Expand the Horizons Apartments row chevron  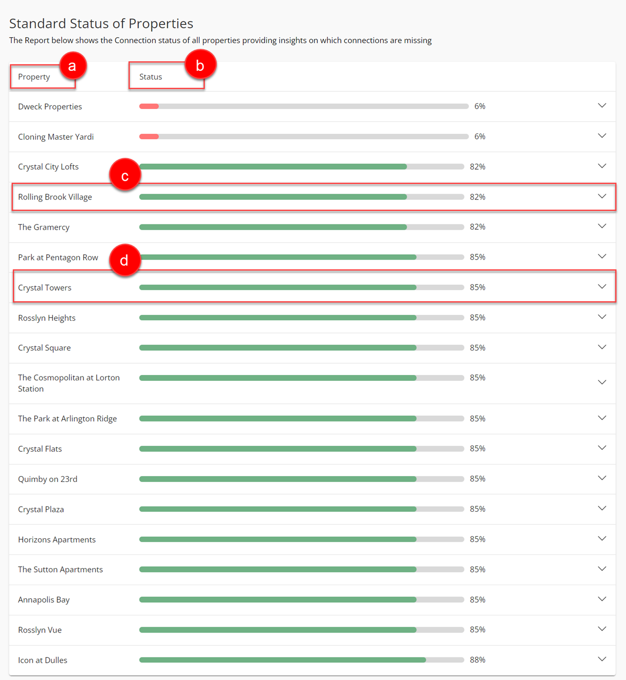(602, 539)
